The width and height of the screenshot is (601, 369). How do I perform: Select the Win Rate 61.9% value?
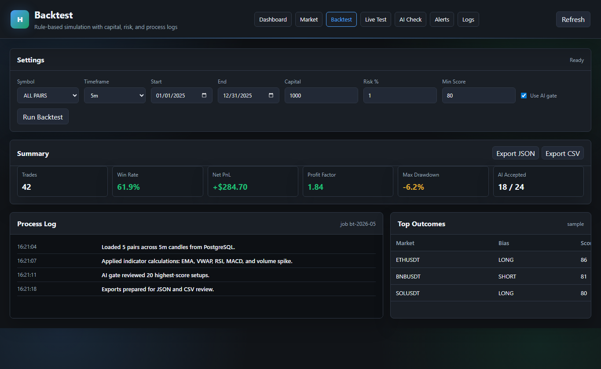pos(128,187)
